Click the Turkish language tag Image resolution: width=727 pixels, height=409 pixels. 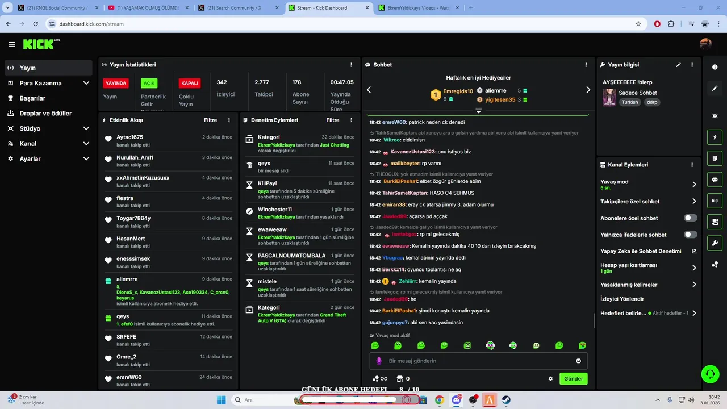pyautogui.click(x=630, y=102)
